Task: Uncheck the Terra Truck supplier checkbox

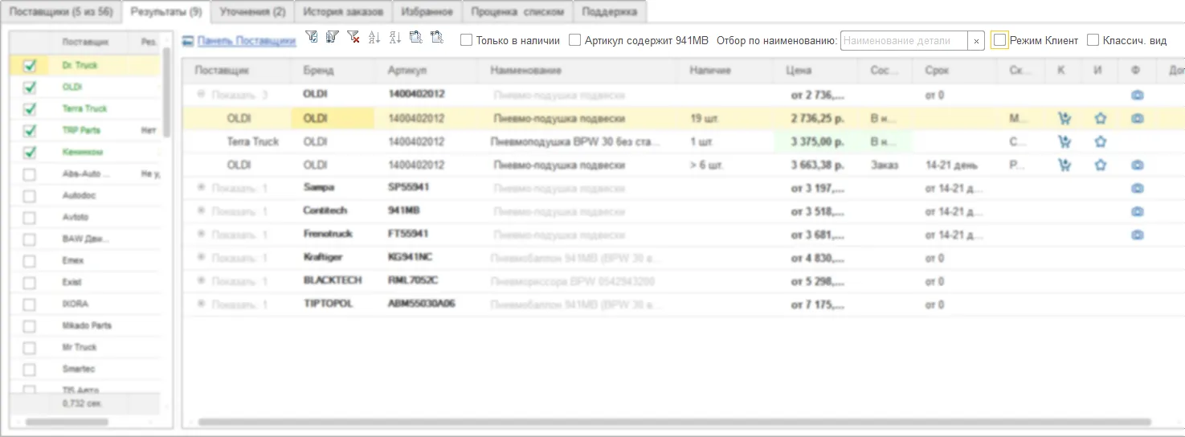Action: (30, 109)
